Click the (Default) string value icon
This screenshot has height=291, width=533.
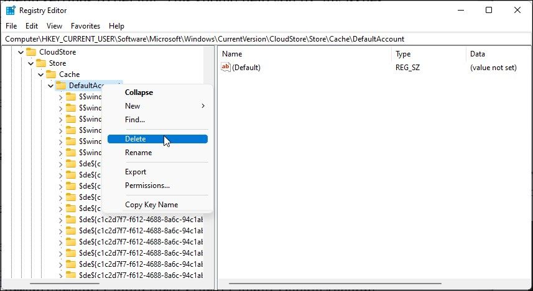coord(226,67)
